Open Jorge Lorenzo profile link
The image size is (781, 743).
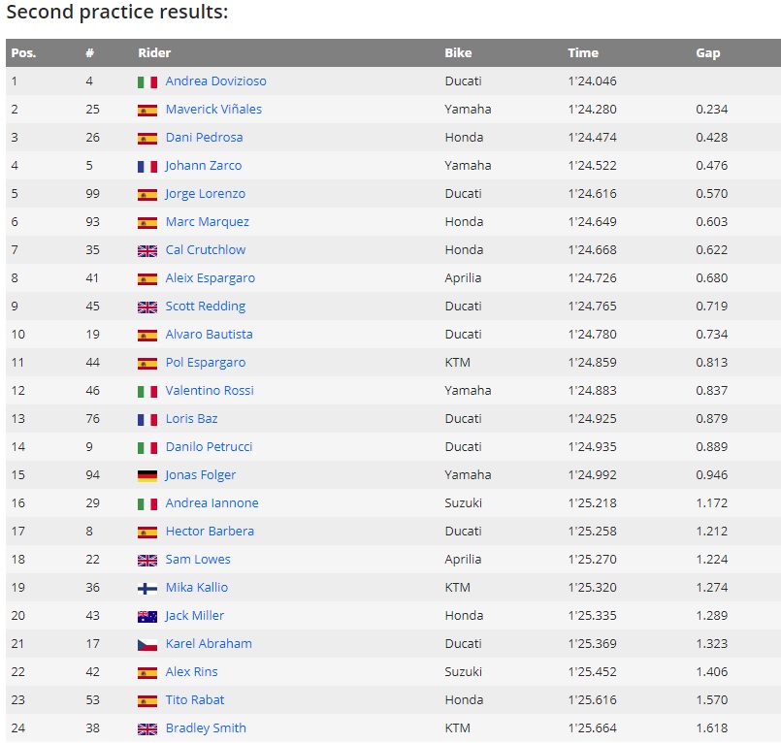tap(205, 194)
